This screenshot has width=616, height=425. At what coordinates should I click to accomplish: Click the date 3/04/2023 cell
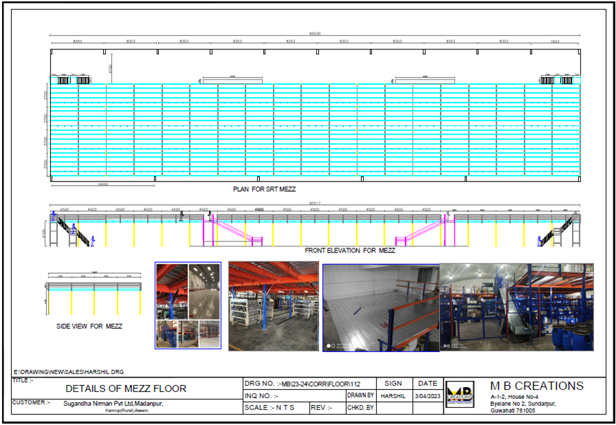(427, 395)
